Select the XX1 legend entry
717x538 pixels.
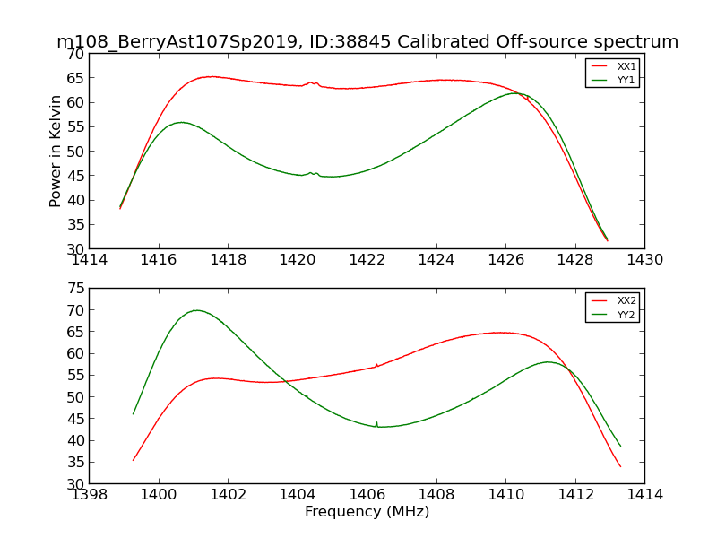point(613,66)
